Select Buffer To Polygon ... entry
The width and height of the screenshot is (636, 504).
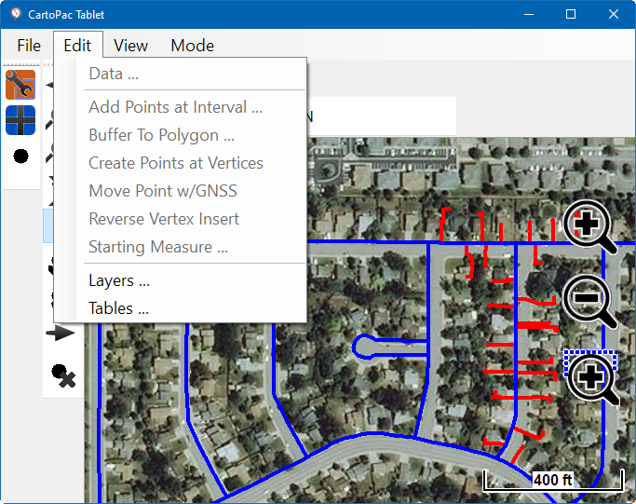point(161,135)
